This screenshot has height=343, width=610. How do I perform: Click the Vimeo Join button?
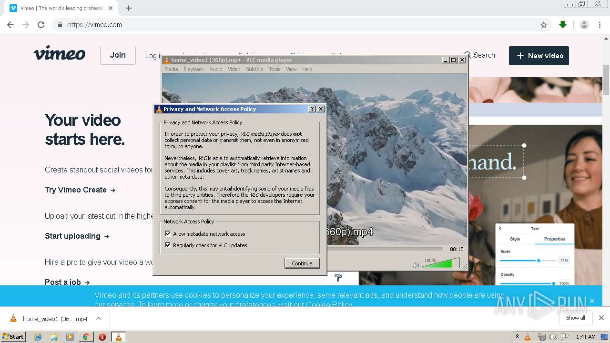pyautogui.click(x=118, y=55)
